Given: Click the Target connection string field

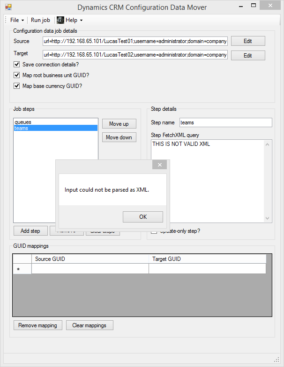Looking at the screenshot, I should pyautogui.click(x=135, y=55).
